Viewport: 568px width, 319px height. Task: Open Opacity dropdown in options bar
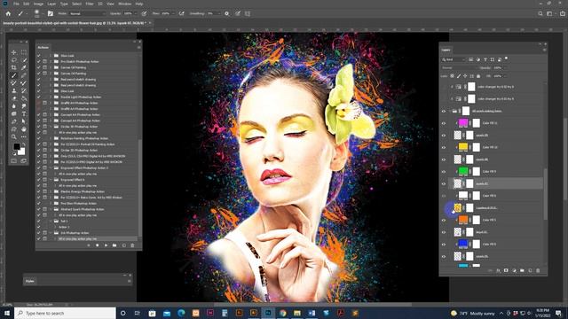pos(135,14)
